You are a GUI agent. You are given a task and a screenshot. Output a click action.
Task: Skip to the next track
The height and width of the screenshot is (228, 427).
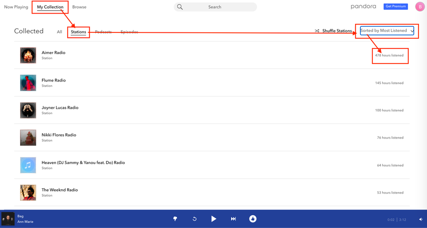[233, 219]
